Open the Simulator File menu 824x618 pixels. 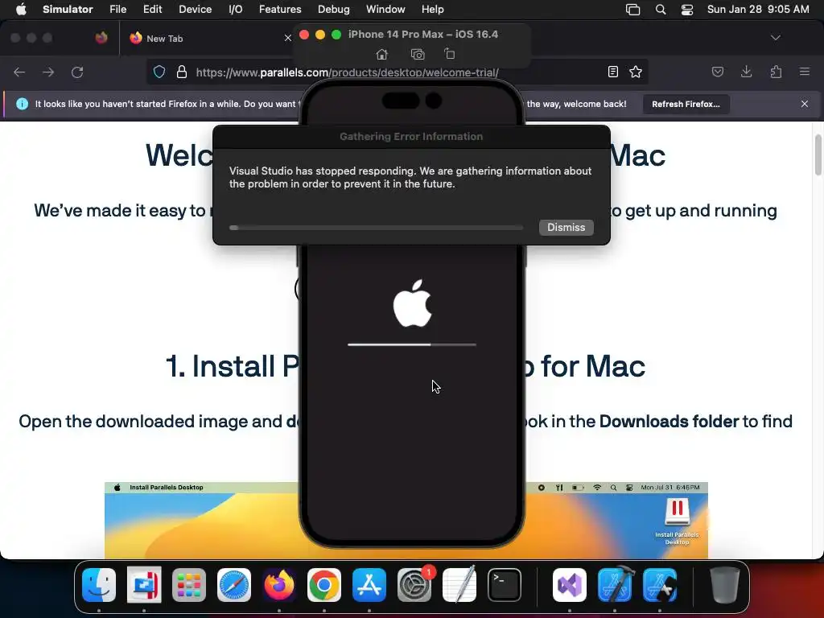tap(117, 10)
